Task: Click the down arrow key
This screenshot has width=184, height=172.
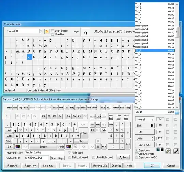Action: point(98,147)
